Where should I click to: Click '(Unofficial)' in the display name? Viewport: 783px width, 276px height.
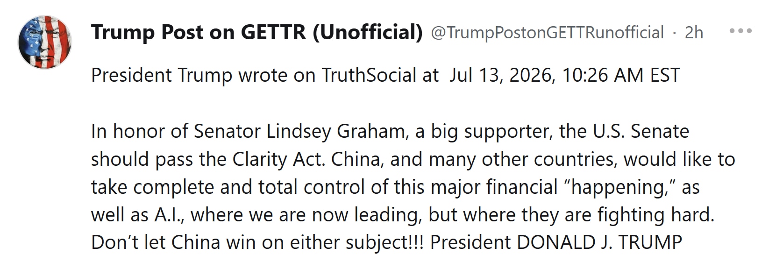368,32
